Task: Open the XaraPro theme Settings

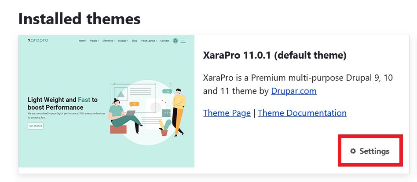Action: 369,151
